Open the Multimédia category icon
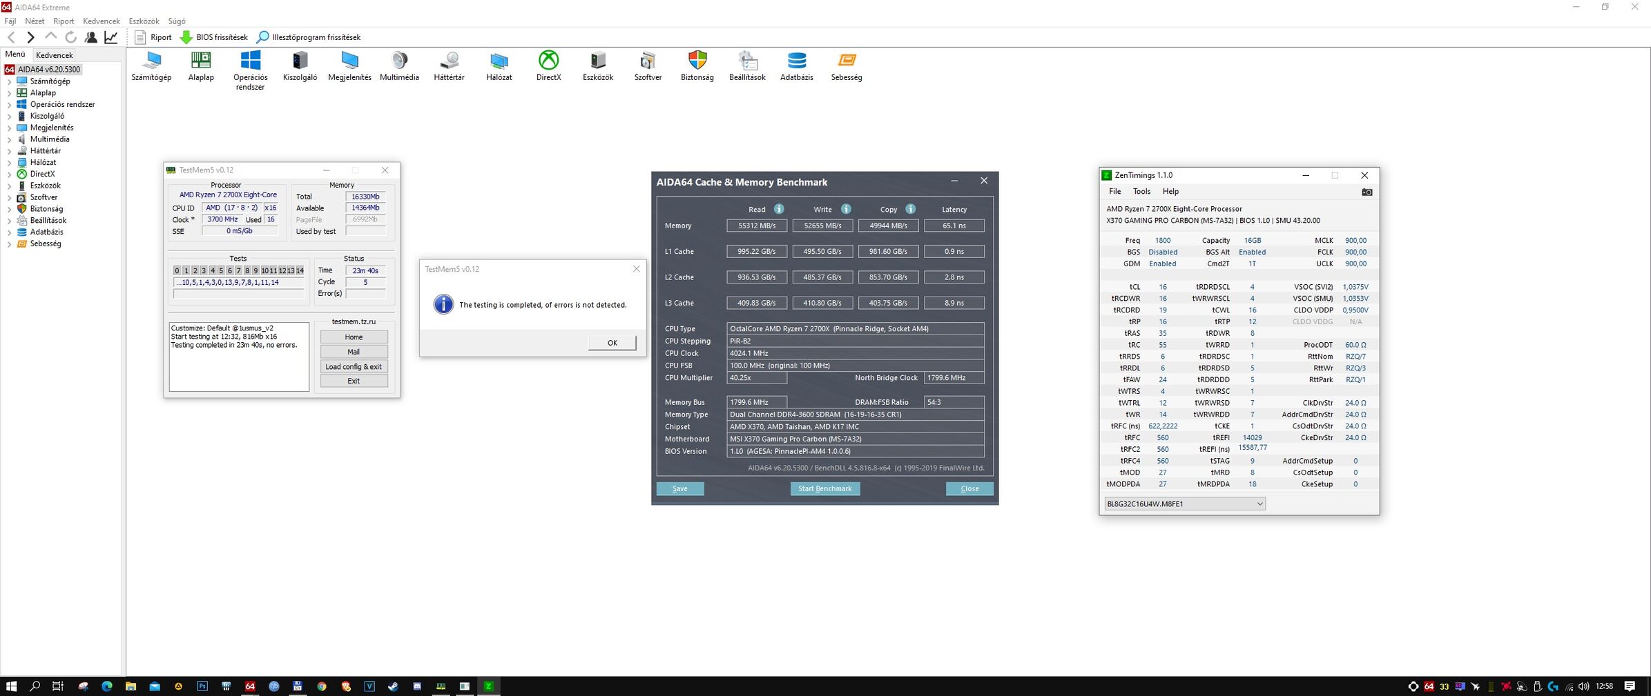This screenshot has height=696, width=1651. pyautogui.click(x=399, y=66)
